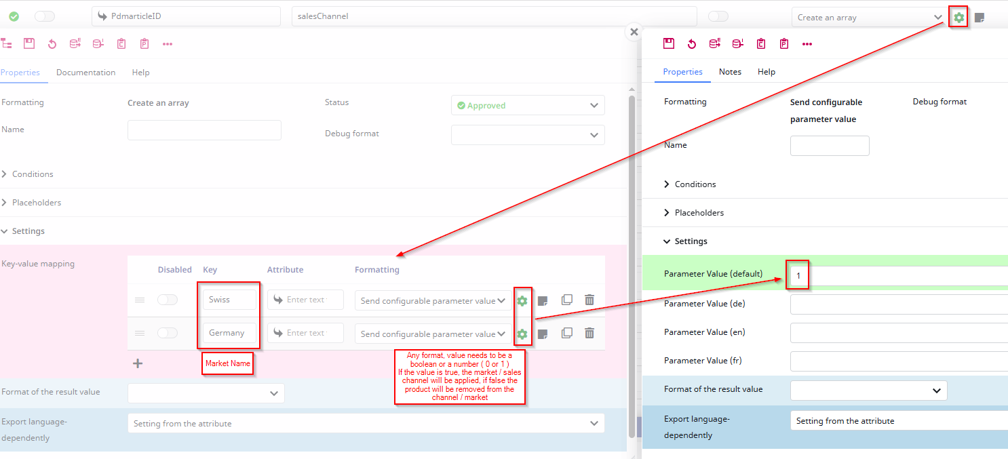Toggle the switch beside salesChannel field
Screen dimensions: 1008x459
tap(718, 16)
